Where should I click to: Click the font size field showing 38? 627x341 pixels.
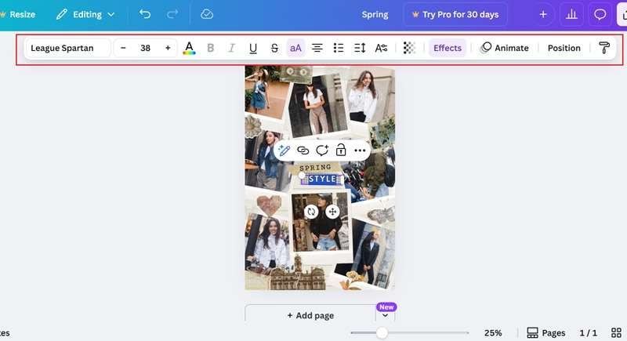[145, 48]
